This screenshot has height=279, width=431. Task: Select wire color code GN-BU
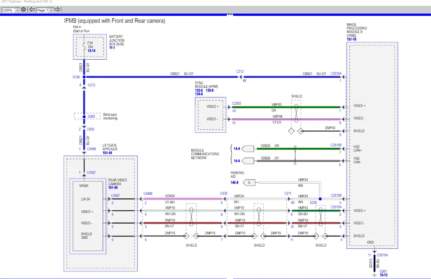303,214
